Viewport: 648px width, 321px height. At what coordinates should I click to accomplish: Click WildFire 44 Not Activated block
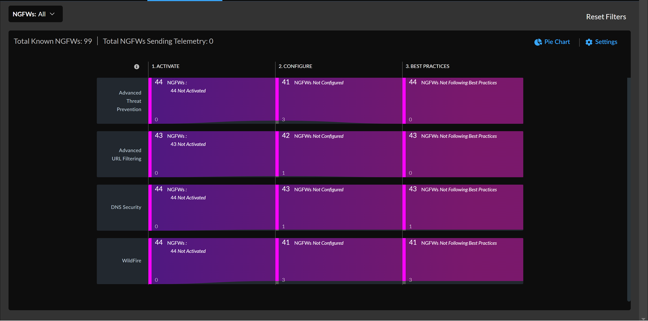click(211, 261)
